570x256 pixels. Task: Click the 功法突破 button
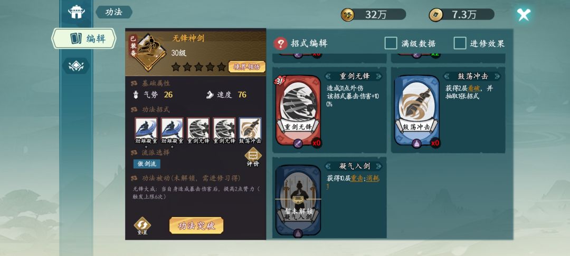tap(196, 225)
